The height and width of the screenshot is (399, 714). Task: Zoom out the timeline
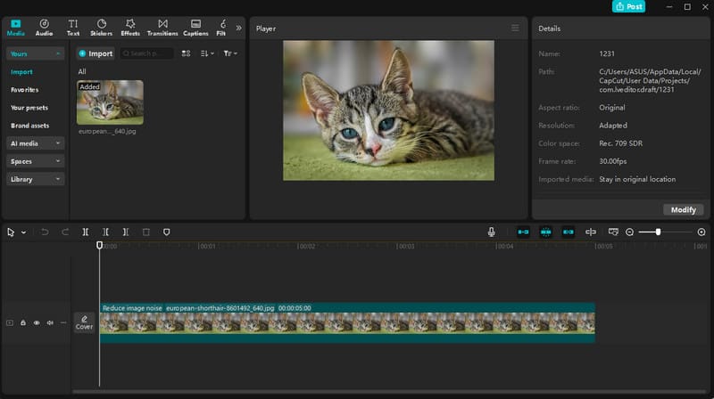(629, 232)
